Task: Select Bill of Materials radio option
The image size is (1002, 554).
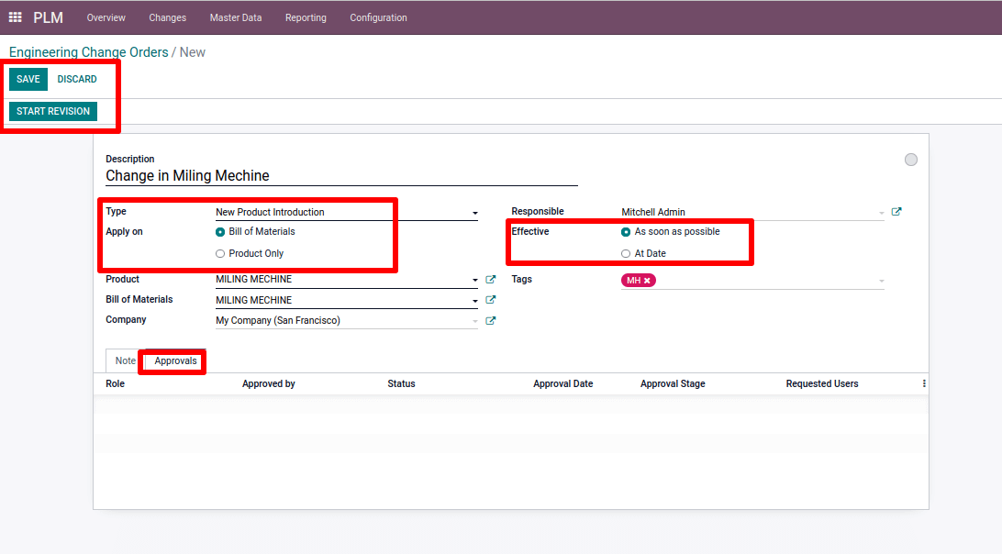Action: [x=220, y=232]
